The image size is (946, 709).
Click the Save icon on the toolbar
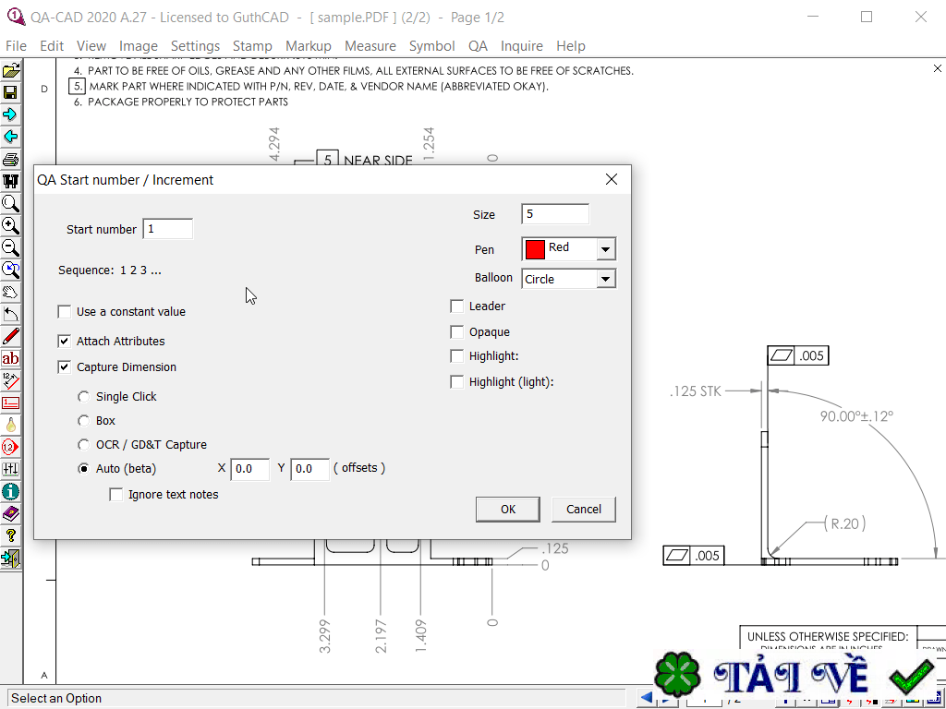click(11, 92)
